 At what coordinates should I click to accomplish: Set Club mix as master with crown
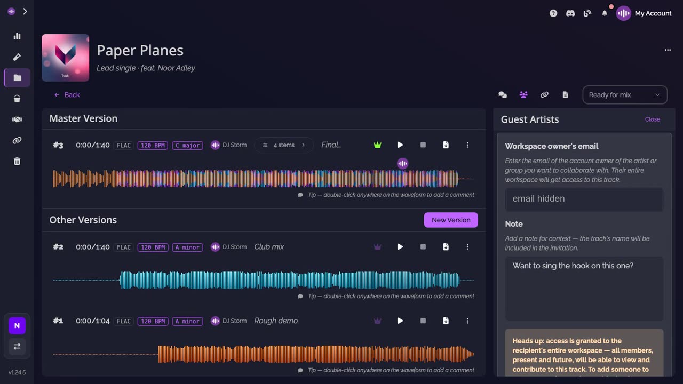pos(378,247)
